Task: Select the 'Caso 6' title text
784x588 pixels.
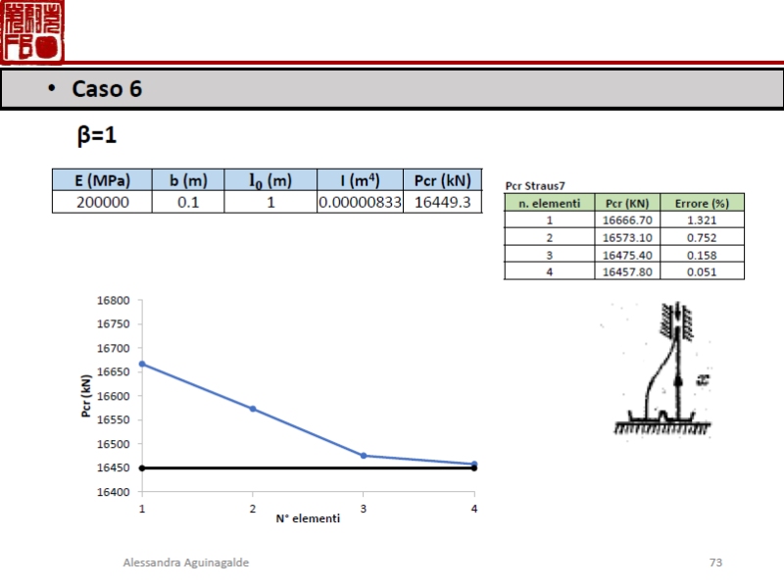Action: pyautogui.click(x=107, y=89)
